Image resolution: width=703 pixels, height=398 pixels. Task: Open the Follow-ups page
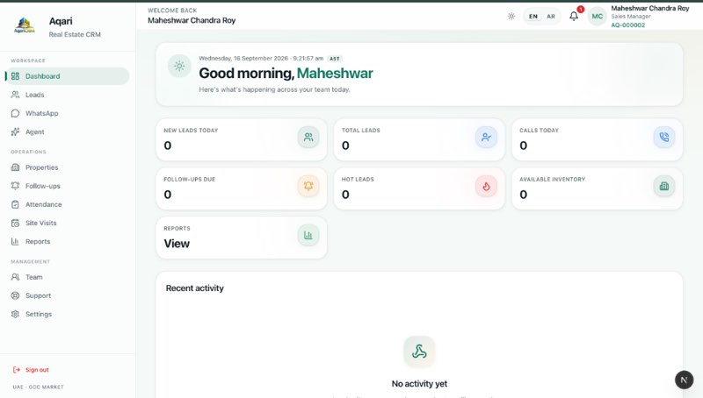point(68,186)
